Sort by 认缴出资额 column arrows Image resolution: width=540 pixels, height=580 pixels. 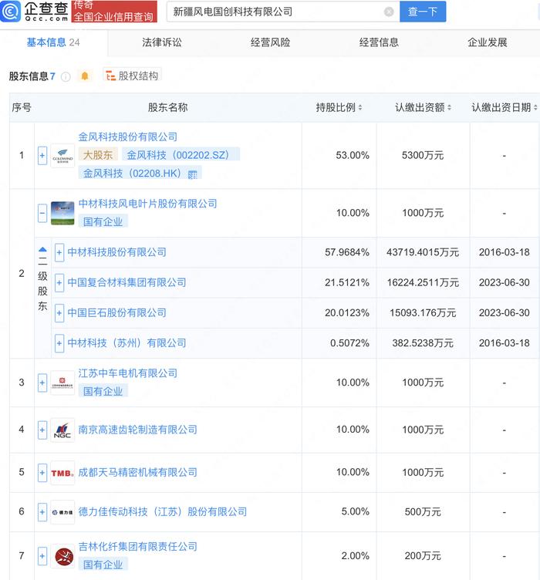(x=449, y=108)
